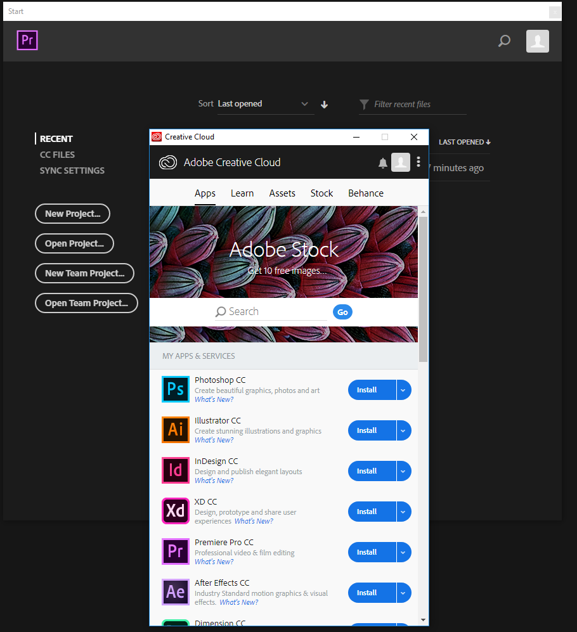This screenshot has height=632, width=577.
Task: Click the Adobe Stock promo banner
Action: click(283, 252)
